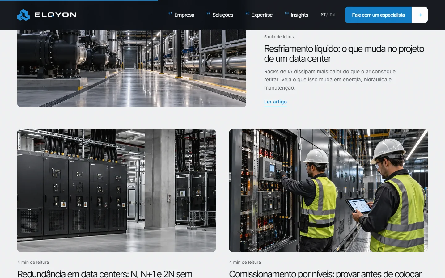The width and height of the screenshot is (445, 278).
Task: Click the Racks de IA summary paragraph
Action: point(330,80)
